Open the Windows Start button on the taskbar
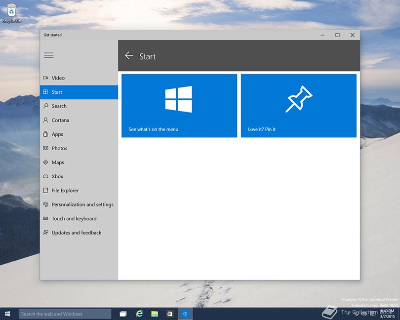The width and height of the screenshot is (400, 320). coord(7,314)
